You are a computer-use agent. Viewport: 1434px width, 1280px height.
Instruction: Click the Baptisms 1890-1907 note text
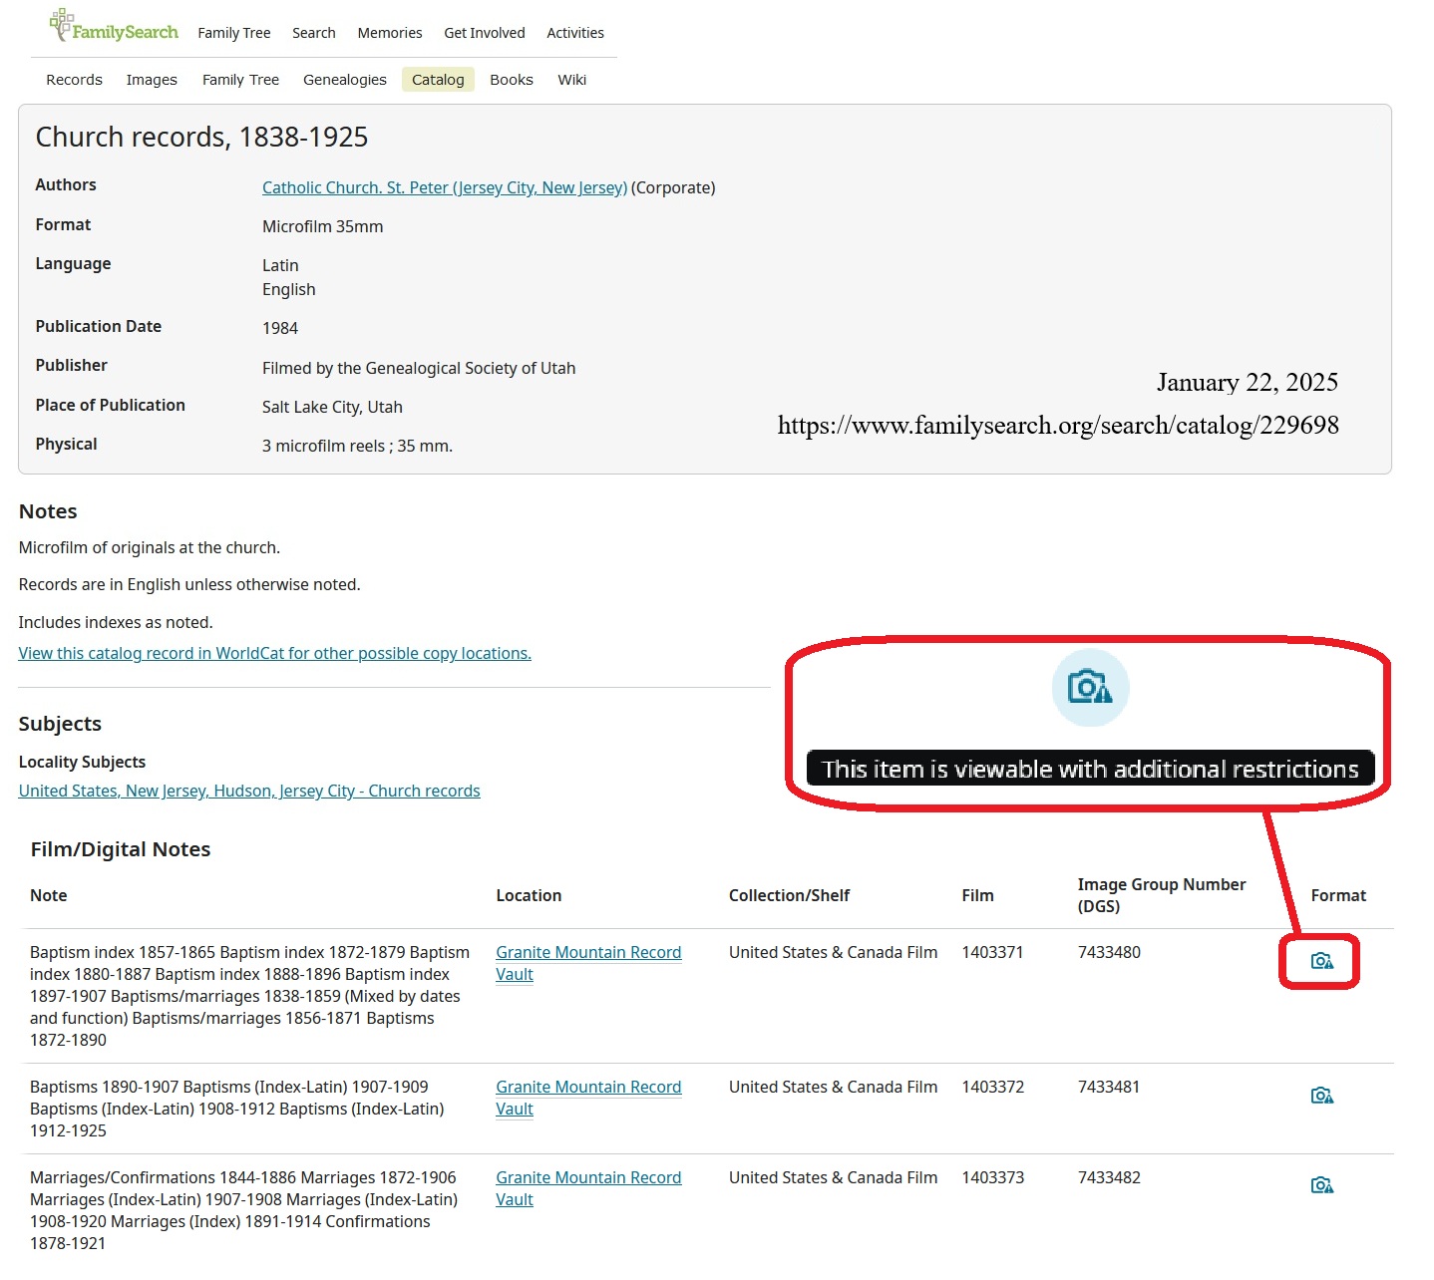237,1109
